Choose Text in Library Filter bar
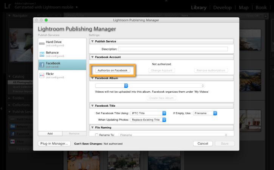The image size is (274, 170). 142,15
